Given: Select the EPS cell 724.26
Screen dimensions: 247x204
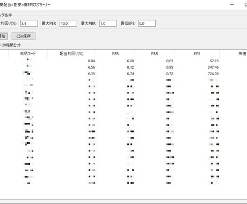Looking at the screenshot, I should pos(213,74).
